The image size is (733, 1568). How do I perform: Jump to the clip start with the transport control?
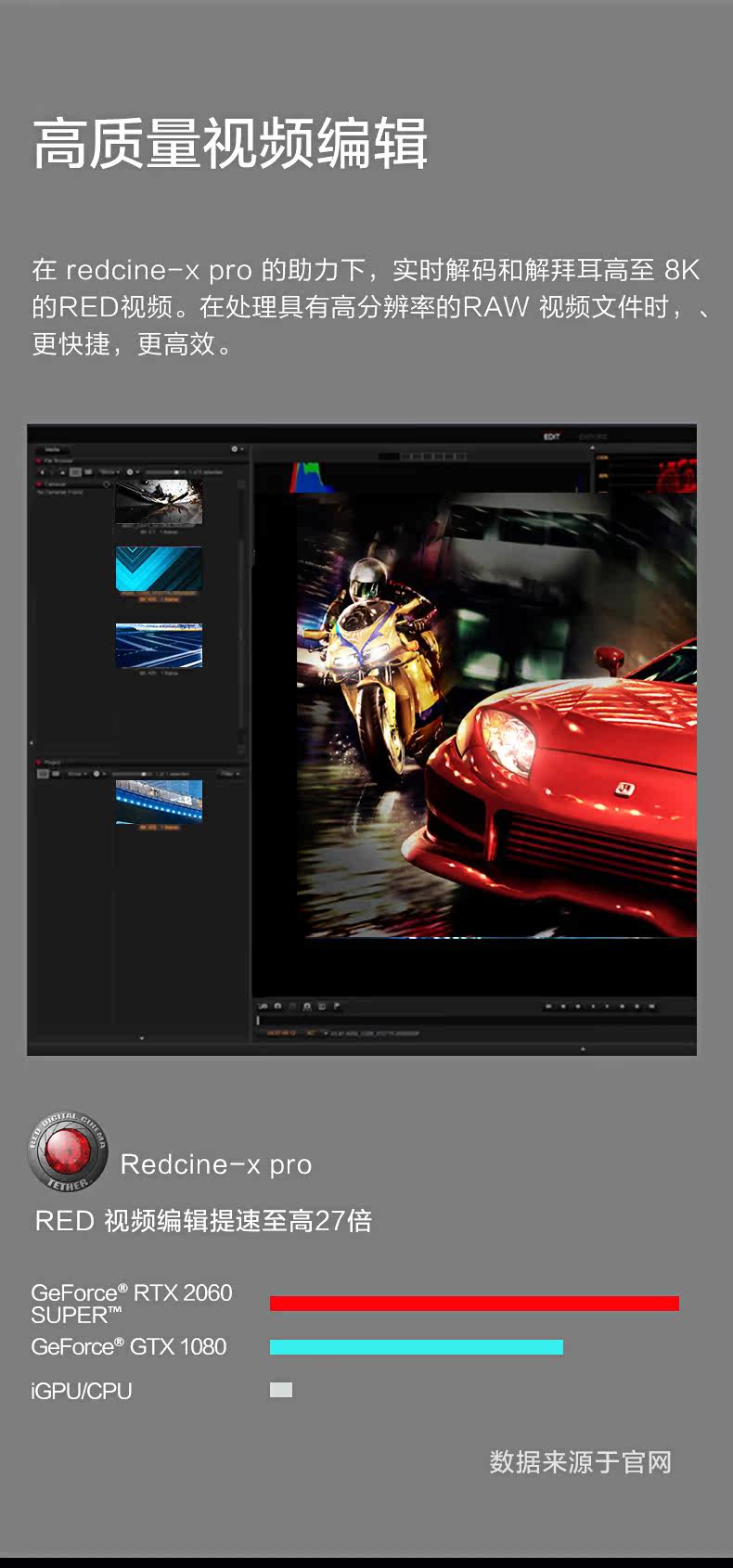click(548, 1006)
